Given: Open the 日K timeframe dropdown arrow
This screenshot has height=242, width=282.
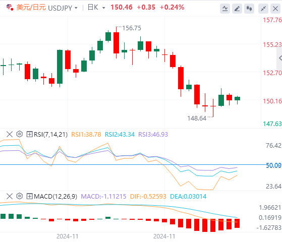Looking at the screenshot, I should [x=103, y=8].
